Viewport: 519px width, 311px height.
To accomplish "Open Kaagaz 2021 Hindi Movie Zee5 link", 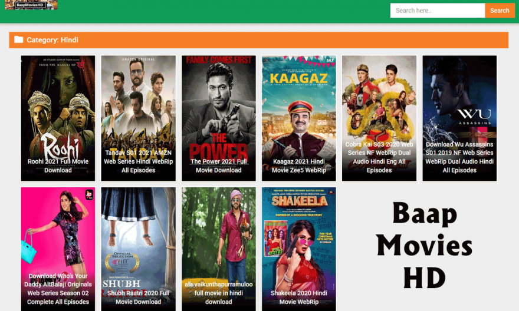I will click(299, 166).
